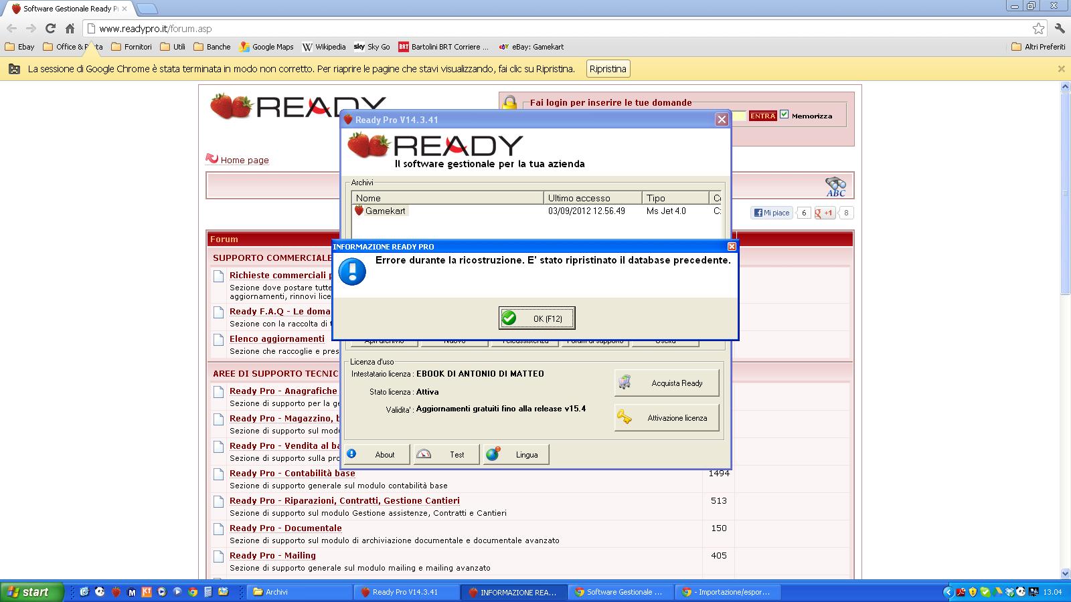Switch to Ready Pro V14.3.41 taskbar button
This screenshot has width=1071, height=602.
tap(407, 592)
